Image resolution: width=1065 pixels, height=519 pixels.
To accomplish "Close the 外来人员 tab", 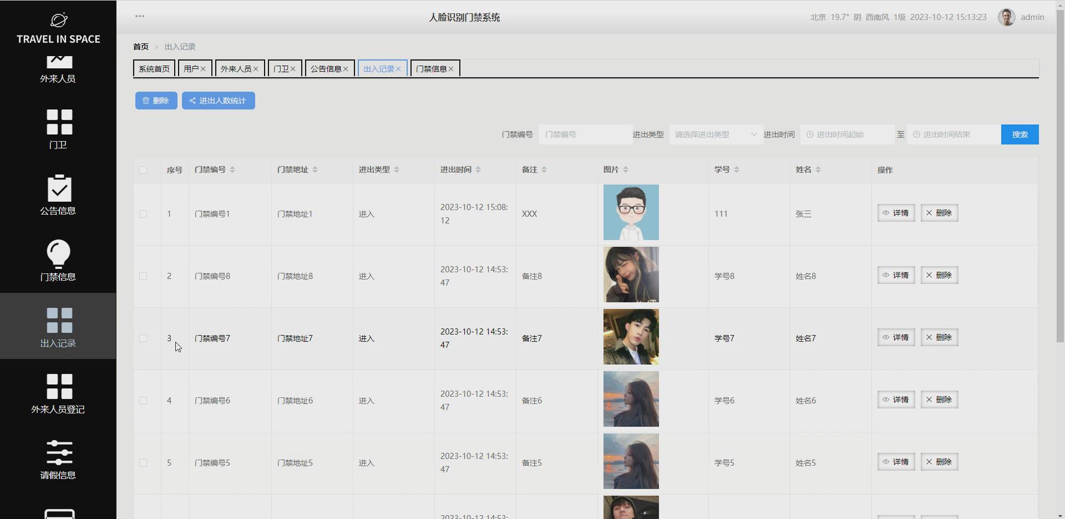I will pos(256,69).
